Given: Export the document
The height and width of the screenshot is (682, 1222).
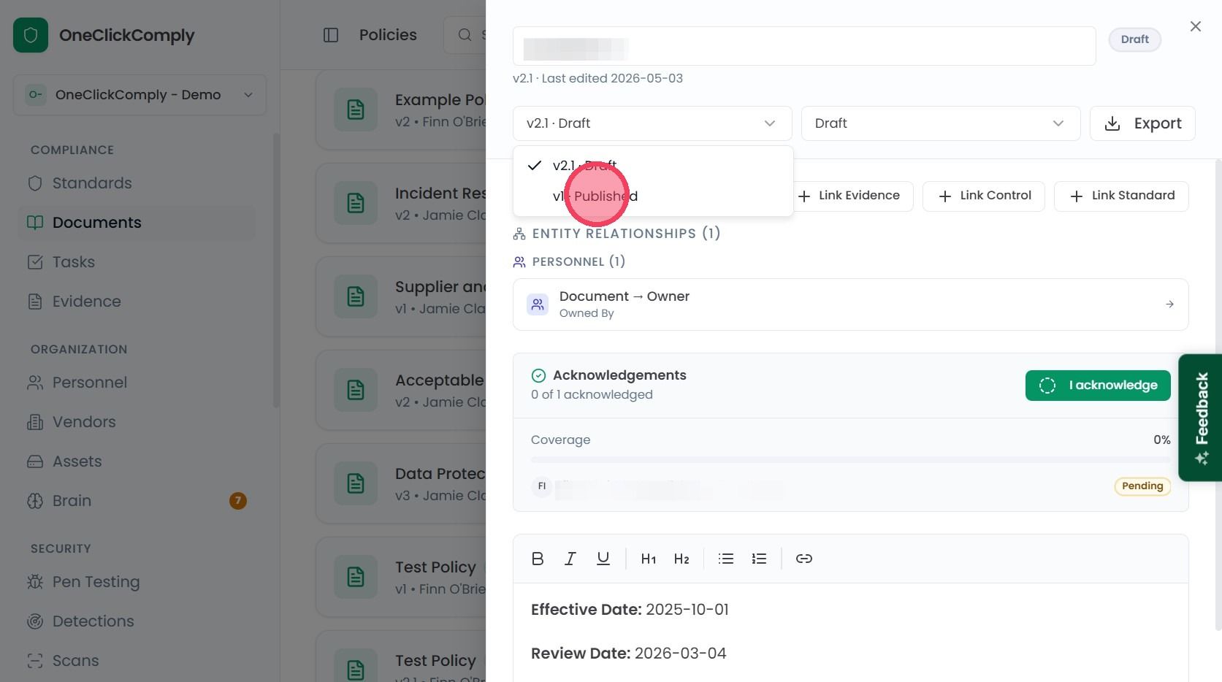Looking at the screenshot, I should (1142, 123).
